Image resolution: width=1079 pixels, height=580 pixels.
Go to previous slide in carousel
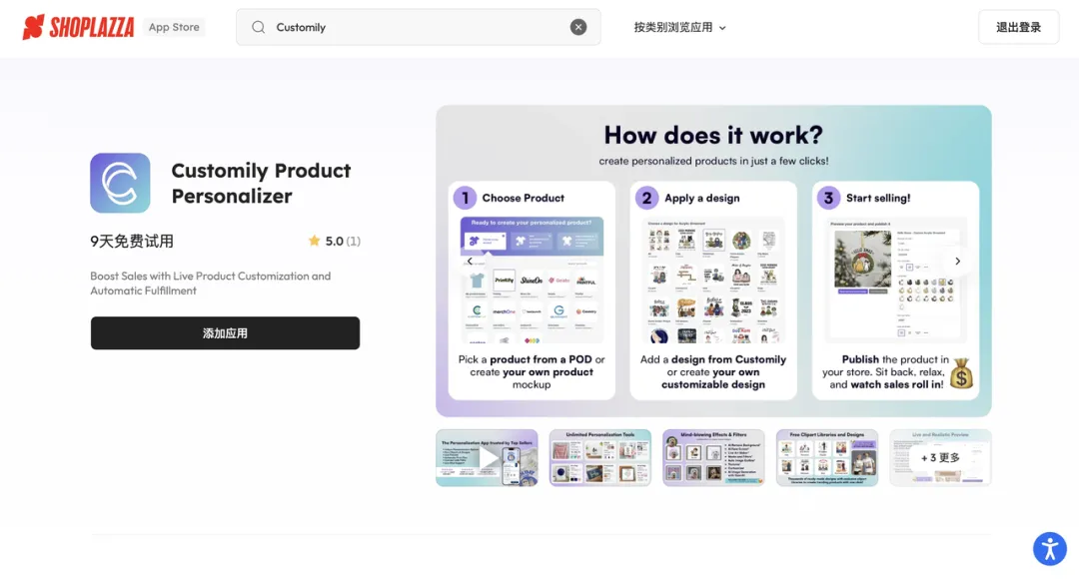[x=470, y=262]
